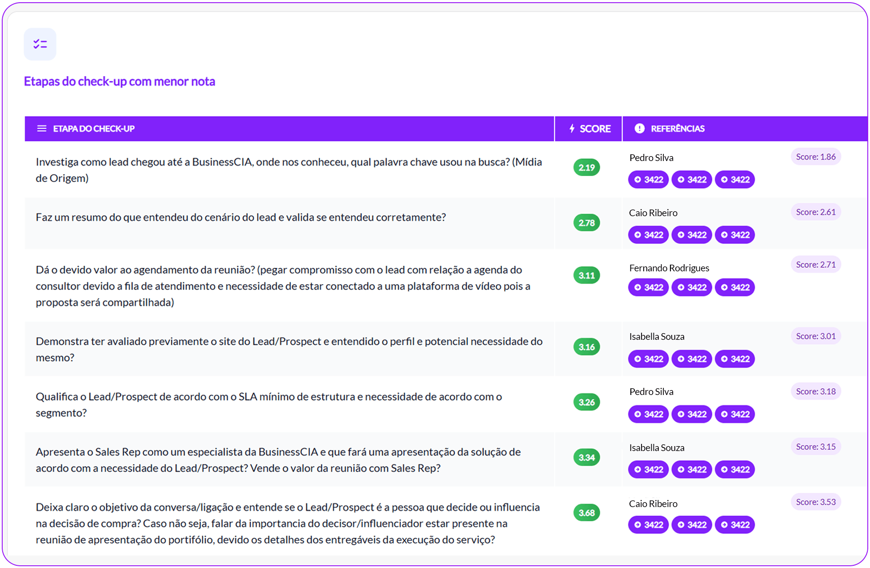870x568 pixels.
Task: Open first 3422 badge under Pedro Silva's first row
Action: point(648,180)
